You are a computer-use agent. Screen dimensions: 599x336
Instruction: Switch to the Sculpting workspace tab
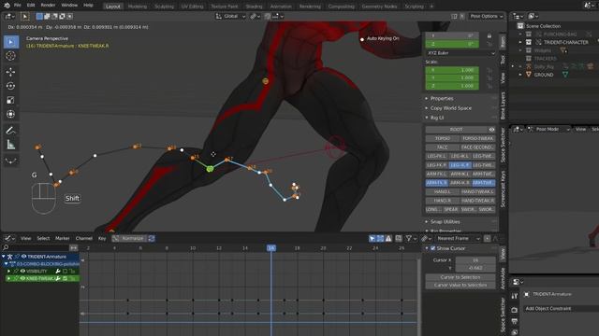165,7
